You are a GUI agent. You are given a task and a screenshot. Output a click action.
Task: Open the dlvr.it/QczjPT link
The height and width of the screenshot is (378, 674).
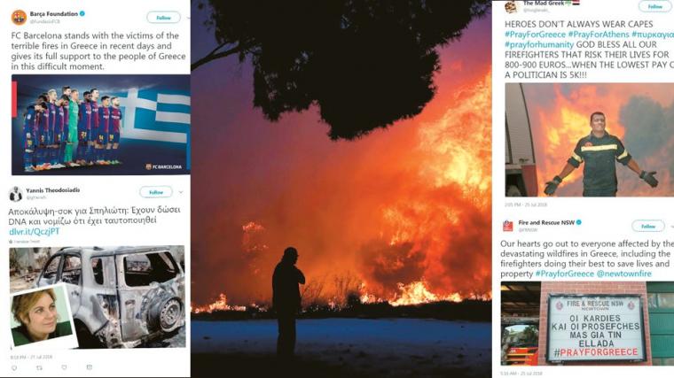pyautogui.click(x=35, y=231)
